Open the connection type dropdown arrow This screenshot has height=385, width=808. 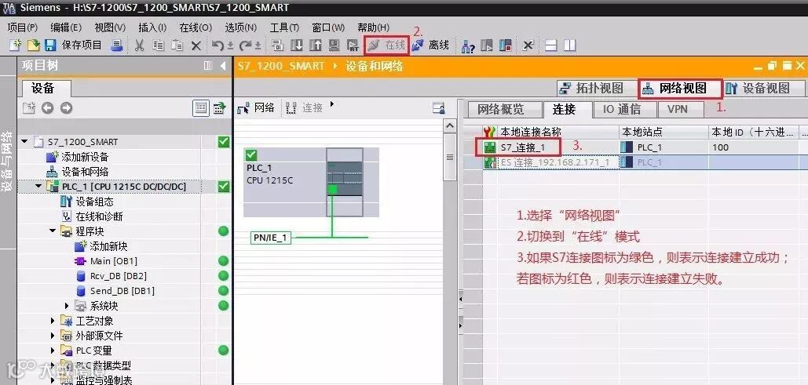[x=332, y=104]
